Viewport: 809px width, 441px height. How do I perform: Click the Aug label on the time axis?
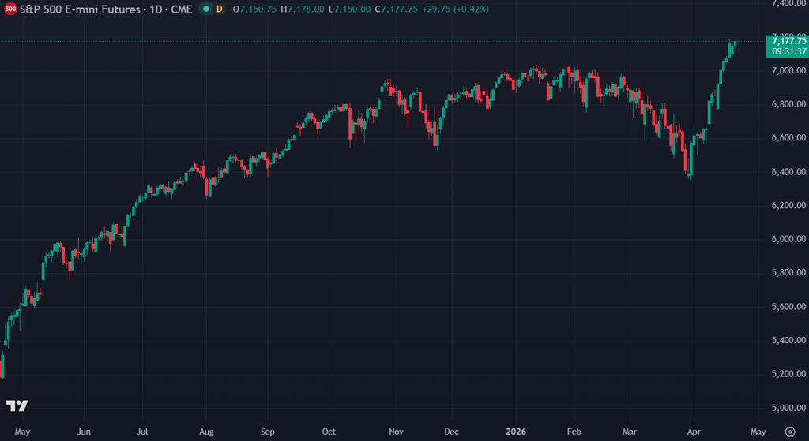[x=205, y=432]
